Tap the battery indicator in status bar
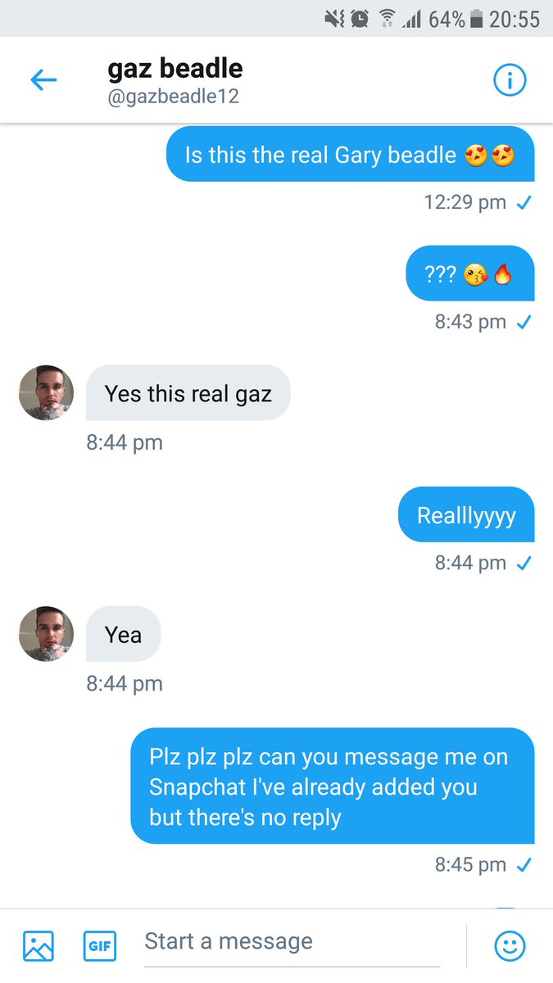The width and height of the screenshot is (553, 983). tap(477, 19)
